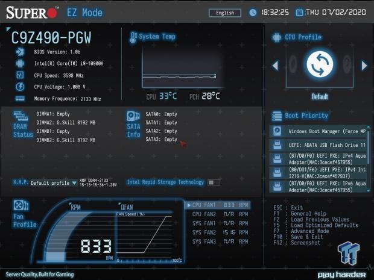Toggle Intel Rapid Storage Technology switch
This screenshot has width=374, height=280.
point(214,182)
